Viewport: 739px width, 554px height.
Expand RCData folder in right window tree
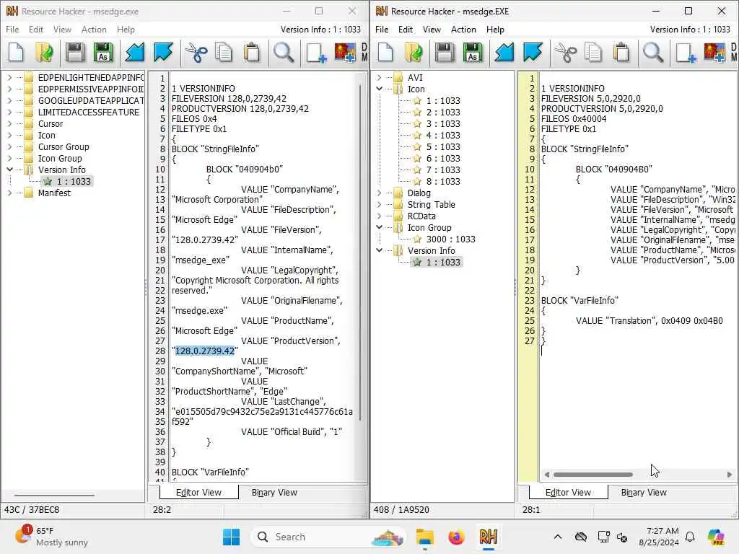(x=379, y=216)
